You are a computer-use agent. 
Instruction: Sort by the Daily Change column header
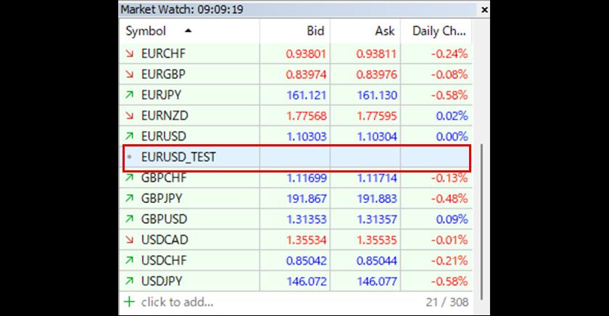pos(439,31)
